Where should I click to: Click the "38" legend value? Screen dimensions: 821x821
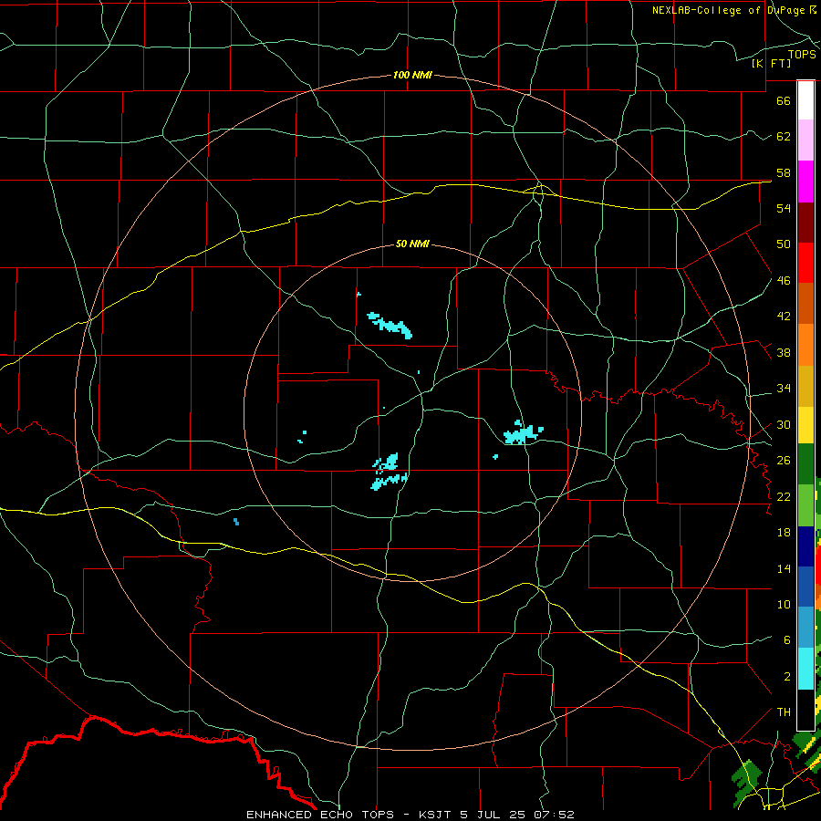pos(784,353)
